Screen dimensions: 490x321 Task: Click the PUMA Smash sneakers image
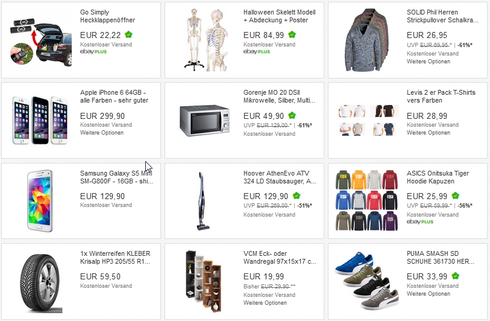(366, 280)
